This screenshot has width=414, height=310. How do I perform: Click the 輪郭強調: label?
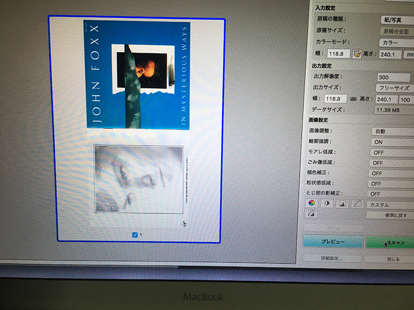(320, 141)
